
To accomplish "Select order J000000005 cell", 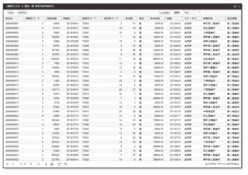I will [12, 41].
